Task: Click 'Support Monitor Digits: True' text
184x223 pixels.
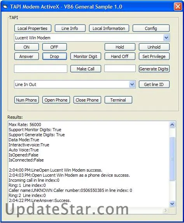Action: pos(35,130)
